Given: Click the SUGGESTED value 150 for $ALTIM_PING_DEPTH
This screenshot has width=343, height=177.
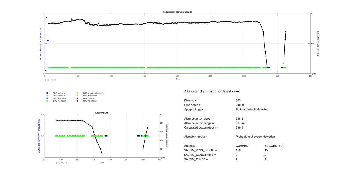Looking at the screenshot, I should point(267,150).
